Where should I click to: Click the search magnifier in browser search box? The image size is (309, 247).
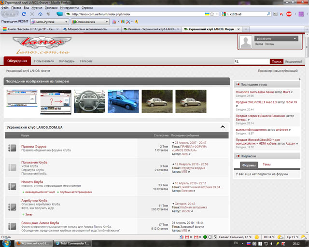(x=268, y=14)
